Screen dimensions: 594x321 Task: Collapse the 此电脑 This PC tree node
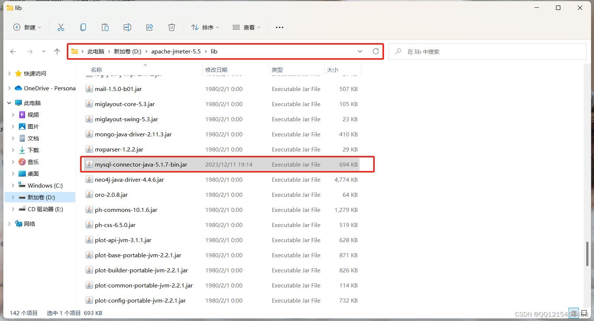point(9,103)
